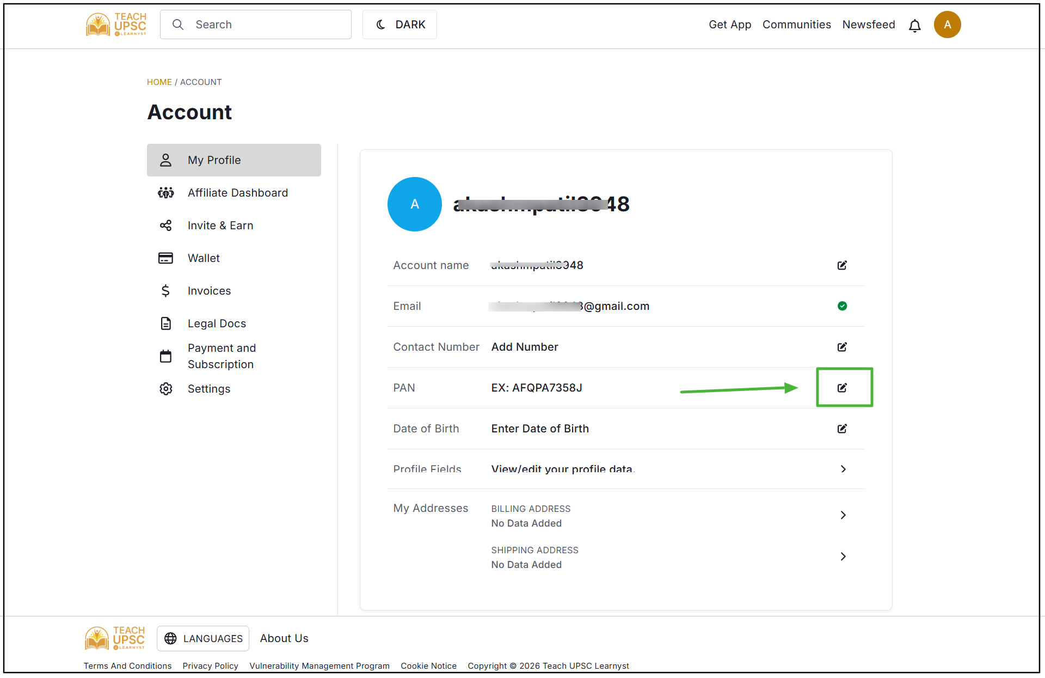Expand Shipping Address chevron
This screenshot has height=678, width=1045.
843,557
